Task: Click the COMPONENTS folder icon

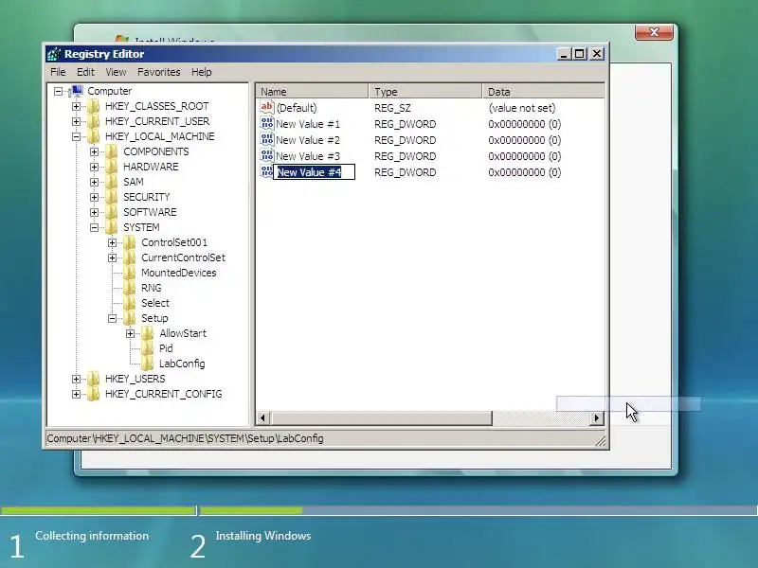Action: (x=111, y=151)
